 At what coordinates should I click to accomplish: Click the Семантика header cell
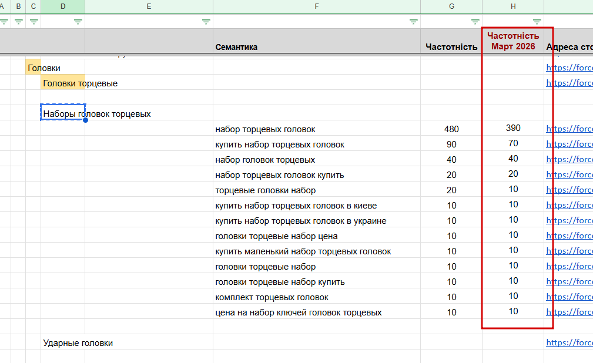click(x=317, y=41)
